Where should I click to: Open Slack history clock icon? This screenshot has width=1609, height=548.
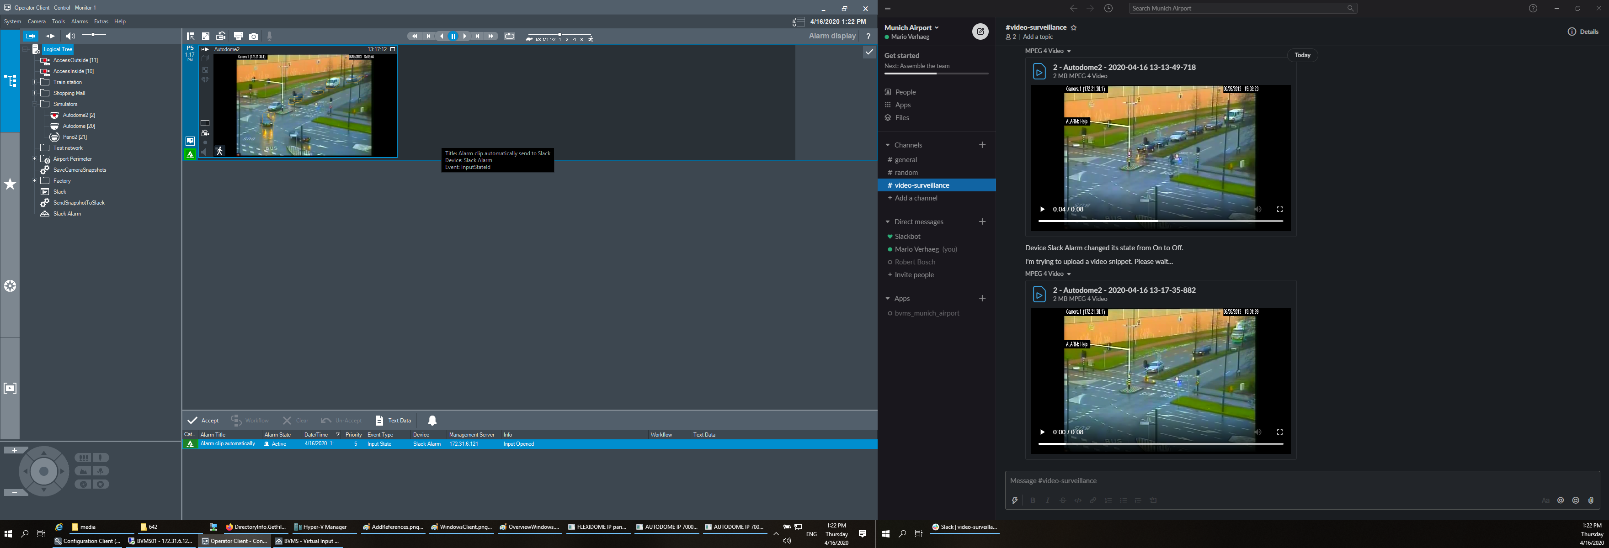tap(1108, 9)
